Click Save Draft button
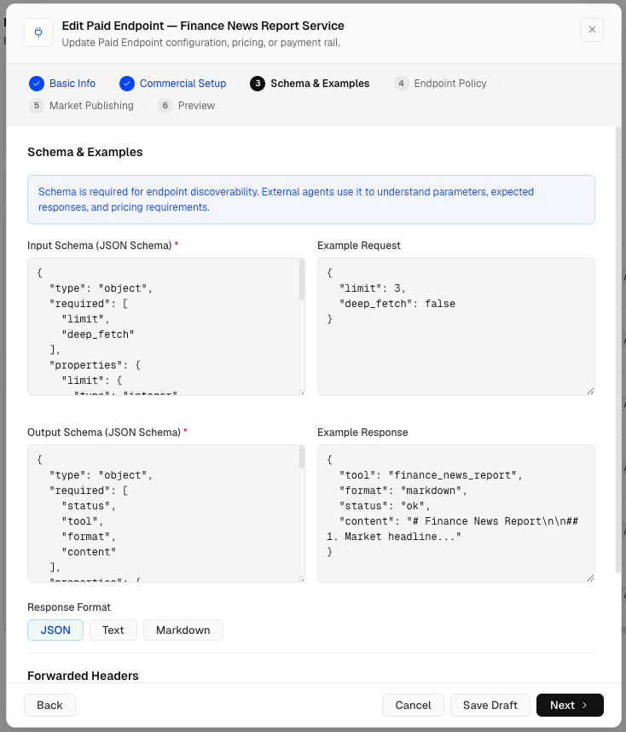The image size is (626, 732). (x=490, y=705)
